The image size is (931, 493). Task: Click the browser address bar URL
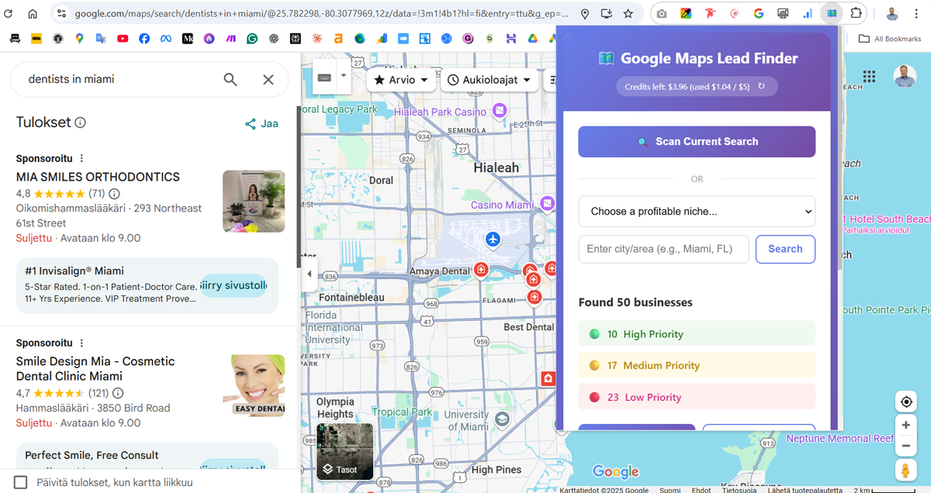[x=321, y=13]
